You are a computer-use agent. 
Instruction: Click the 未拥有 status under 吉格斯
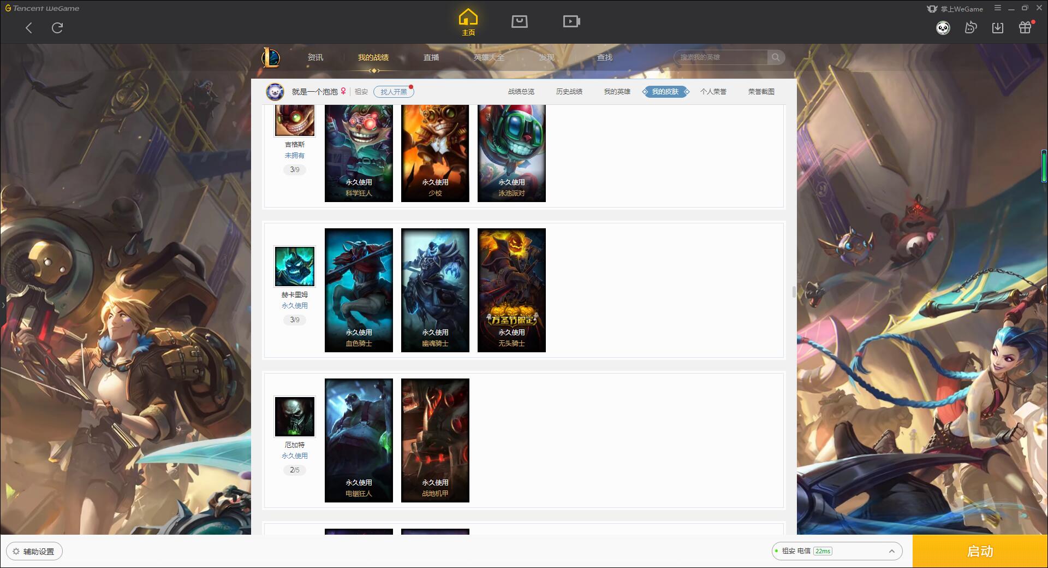point(295,156)
